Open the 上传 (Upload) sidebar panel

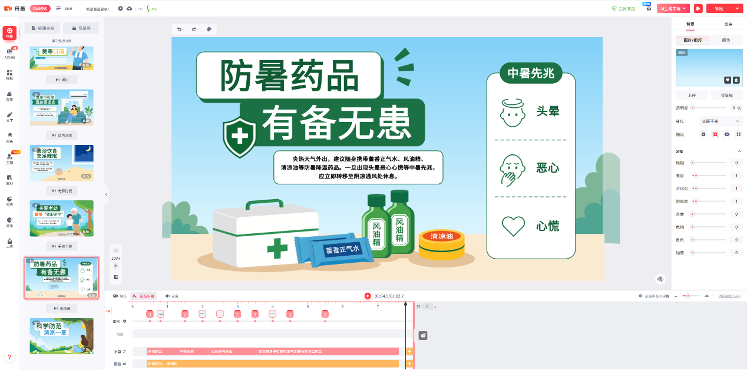tap(9, 243)
